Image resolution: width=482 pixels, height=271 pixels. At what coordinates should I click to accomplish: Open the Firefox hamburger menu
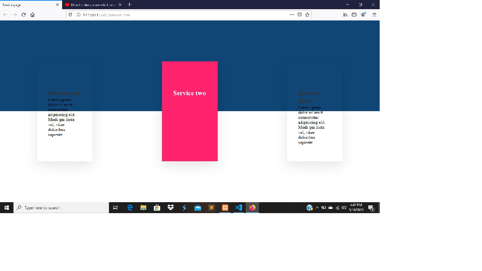(374, 15)
